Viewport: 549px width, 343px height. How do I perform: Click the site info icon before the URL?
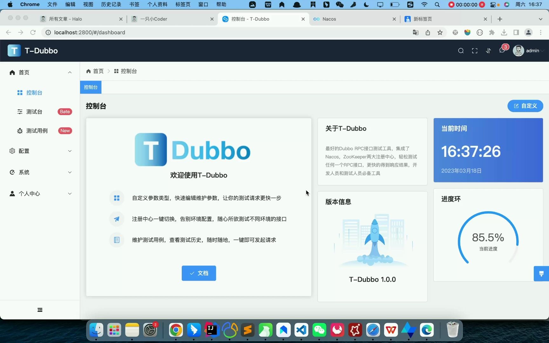tap(48, 32)
